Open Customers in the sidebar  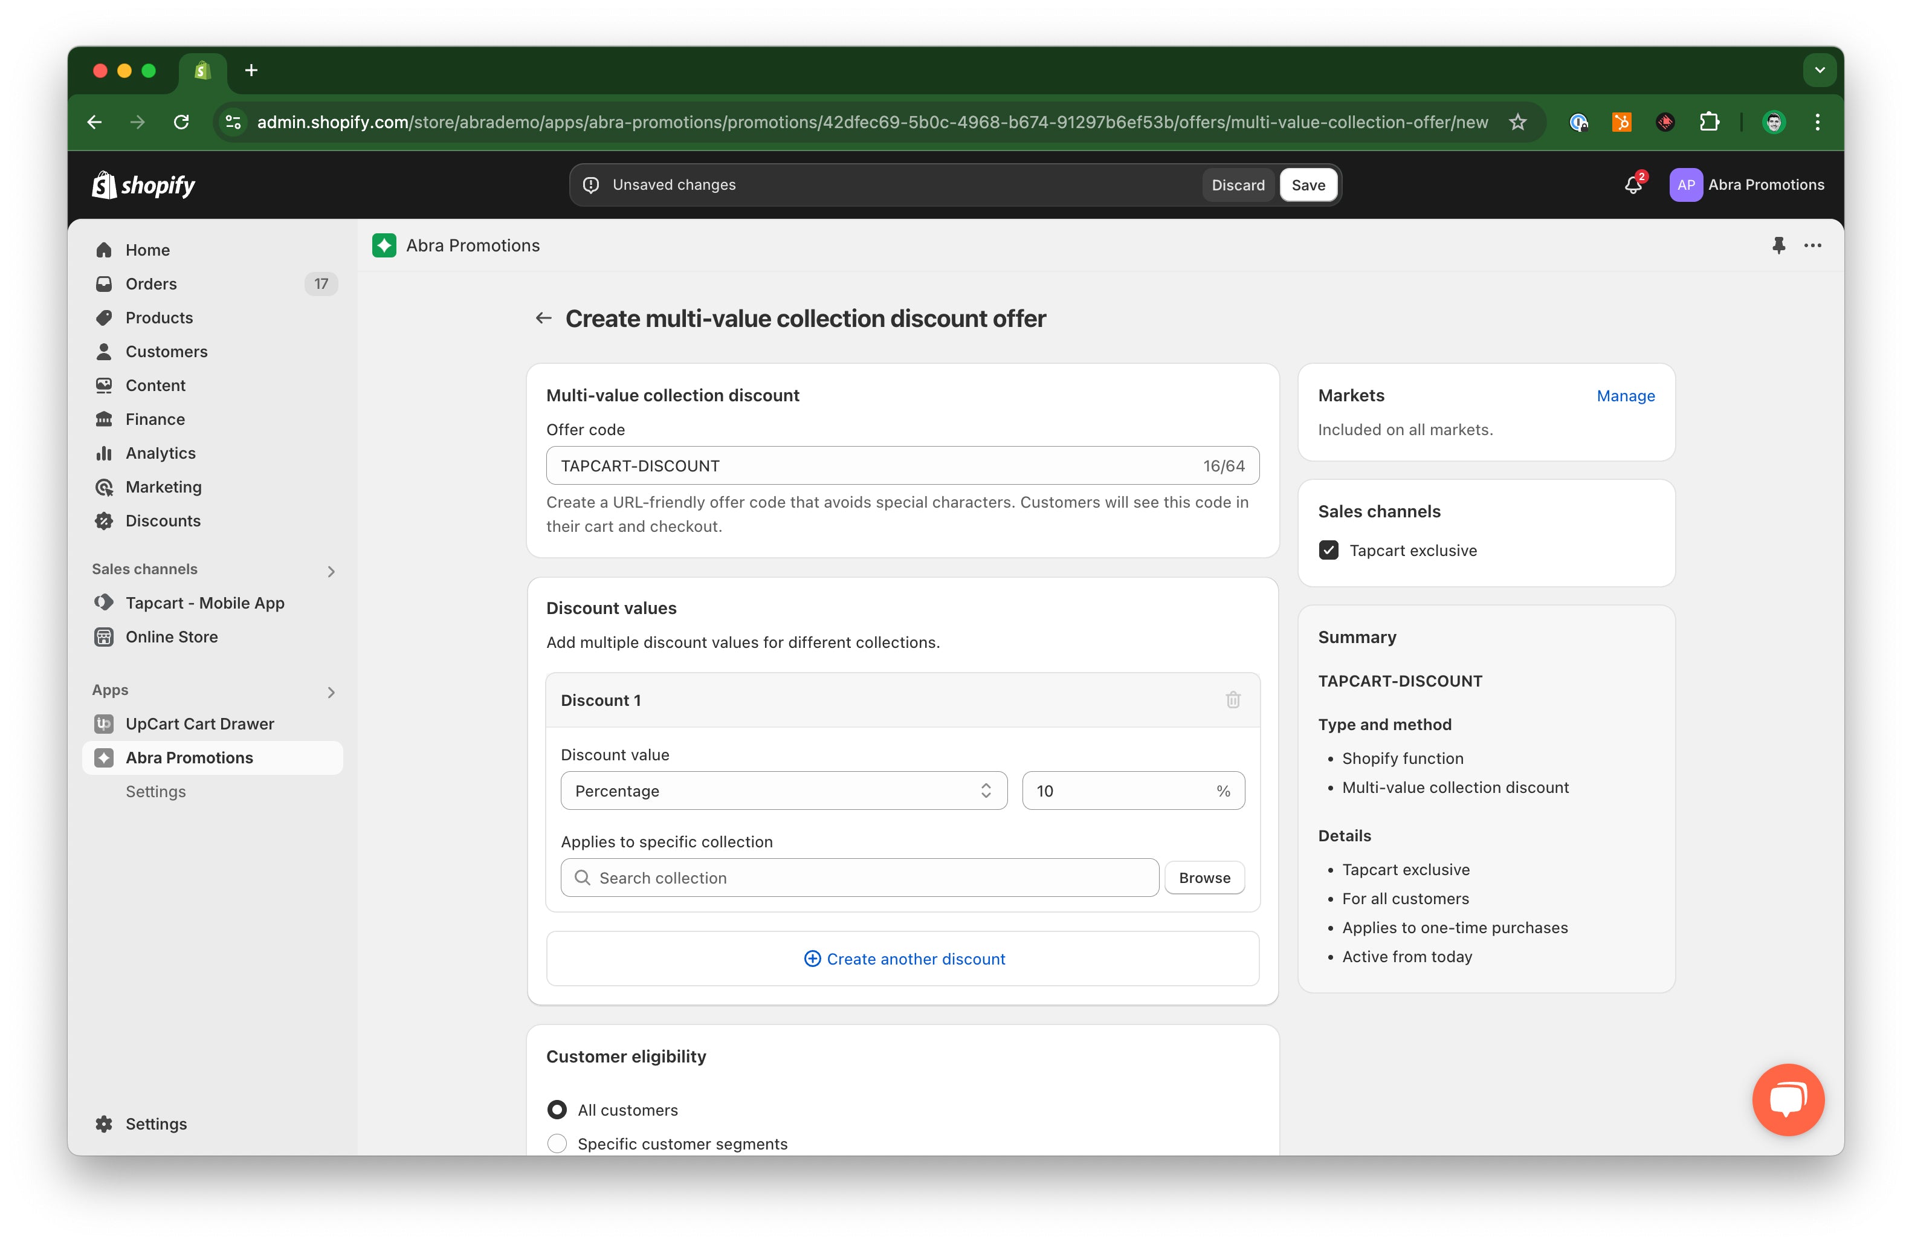coord(213,351)
